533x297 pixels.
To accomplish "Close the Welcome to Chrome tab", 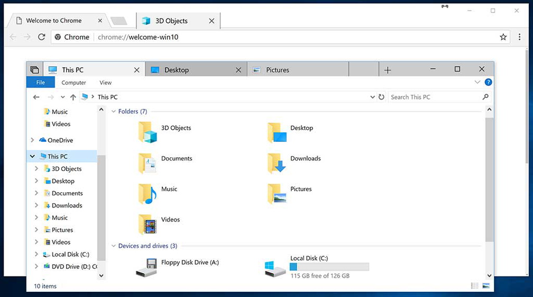I will tap(100, 21).
